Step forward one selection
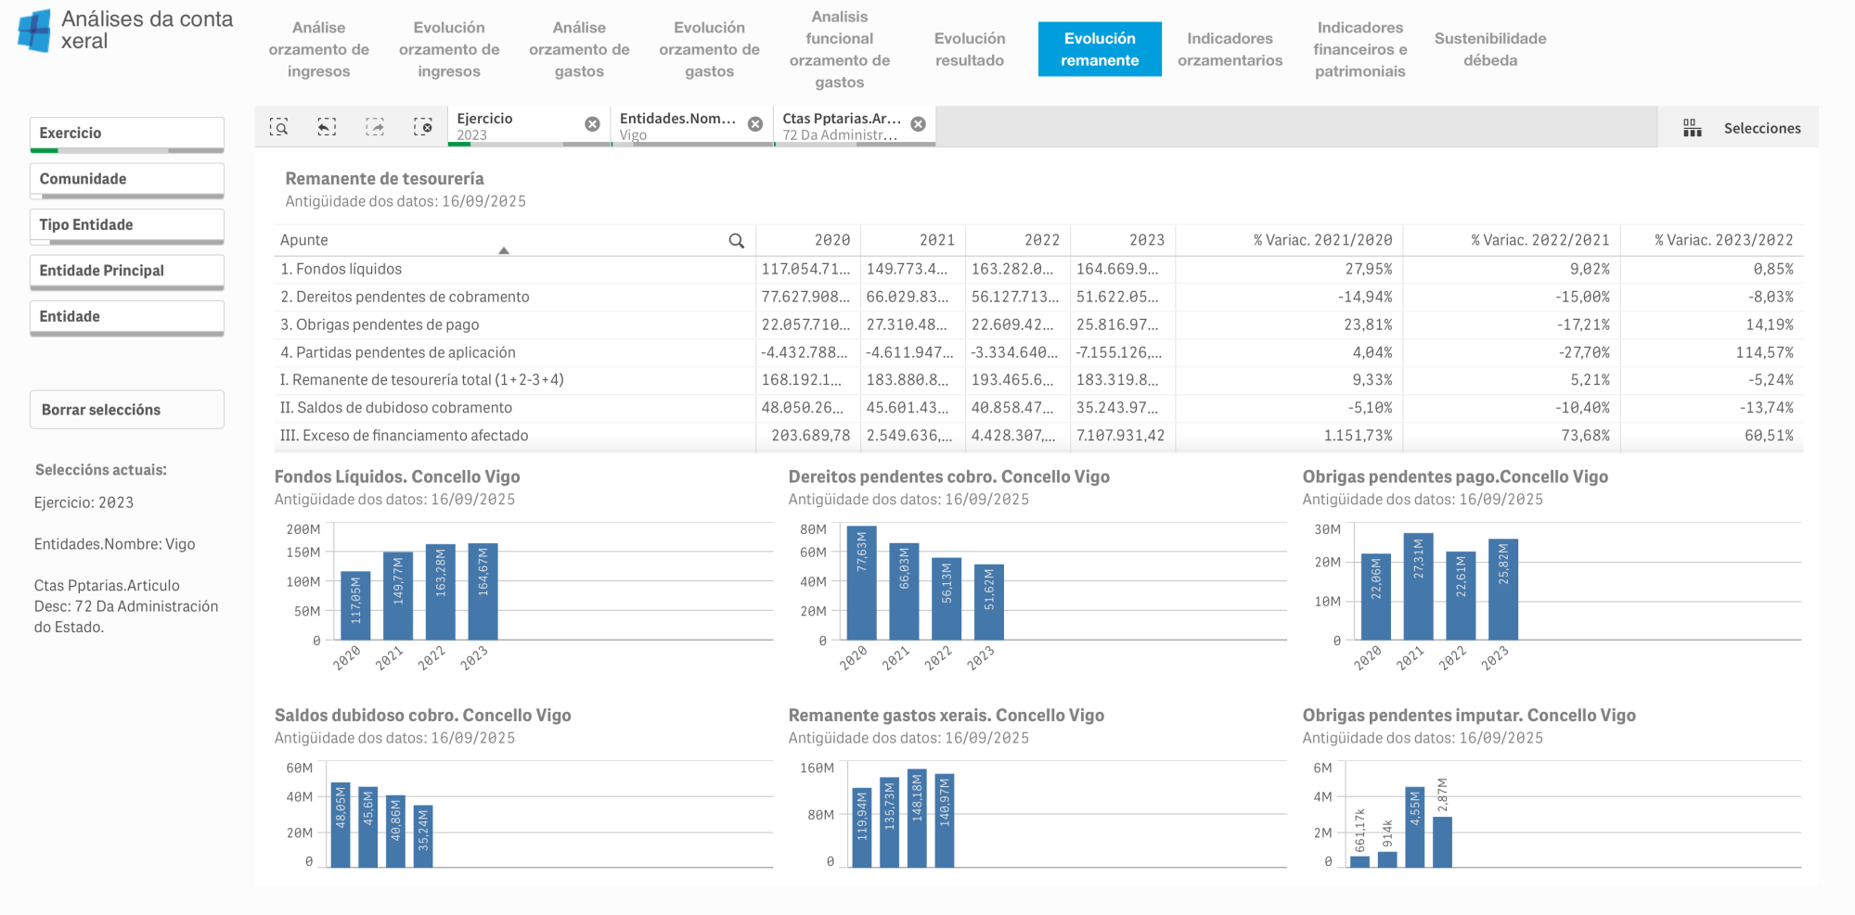This screenshot has width=1855, height=915. coord(375,127)
